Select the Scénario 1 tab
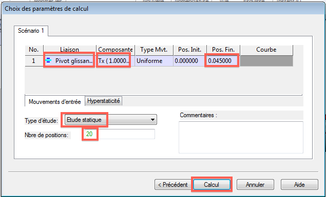326x197 pixels. point(31,31)
